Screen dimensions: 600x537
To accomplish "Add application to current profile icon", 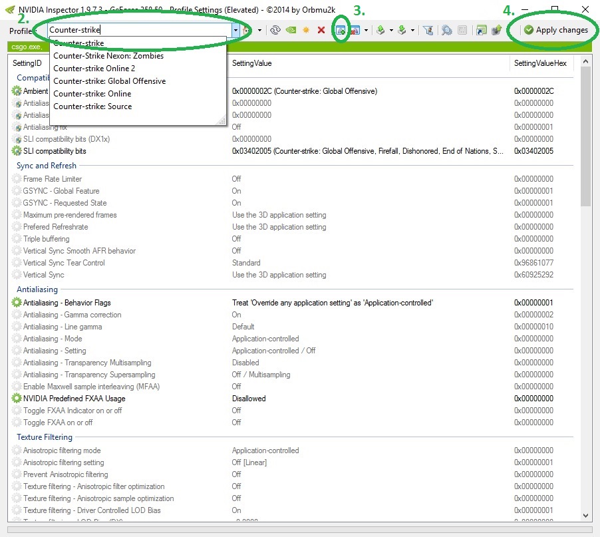I will pos(341,30).
